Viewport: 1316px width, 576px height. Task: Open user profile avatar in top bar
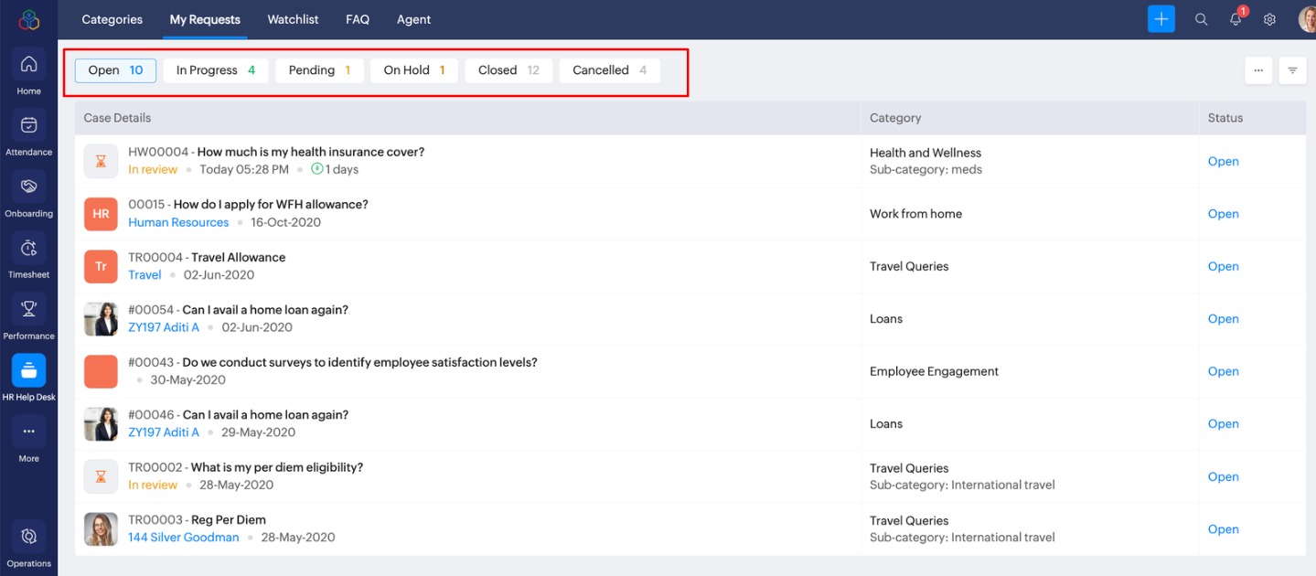pyautogui.click(x=1306, y=19)
